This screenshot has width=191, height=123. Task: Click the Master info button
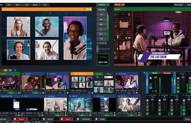[151, 84]
